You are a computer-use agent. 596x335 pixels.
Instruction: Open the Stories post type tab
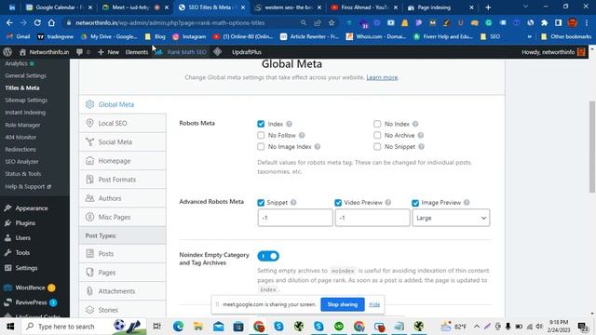(122, 310)
